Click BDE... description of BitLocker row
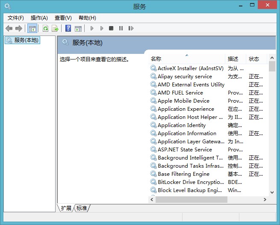 [235, 182]
